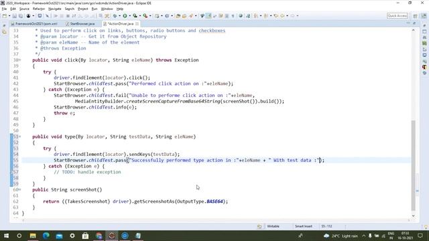
Task: Open the Edit menu
Action: [x=13, y=9]
